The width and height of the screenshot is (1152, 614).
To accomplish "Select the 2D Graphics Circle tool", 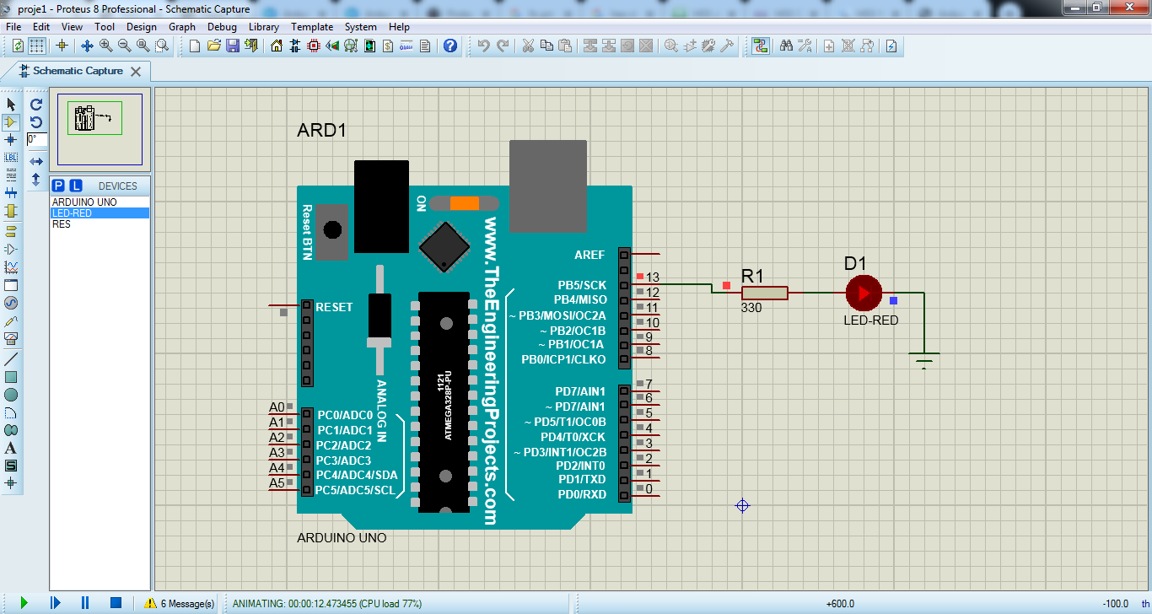I will (11, 395).
